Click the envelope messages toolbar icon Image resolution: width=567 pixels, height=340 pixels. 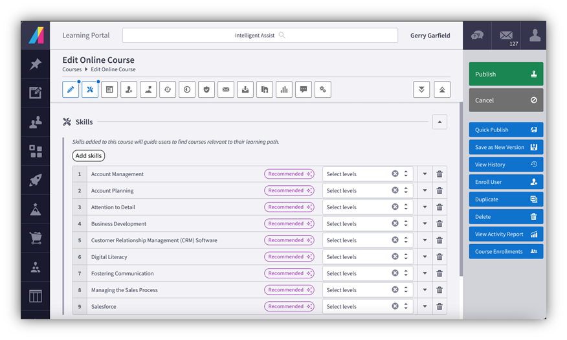[226, 89]
